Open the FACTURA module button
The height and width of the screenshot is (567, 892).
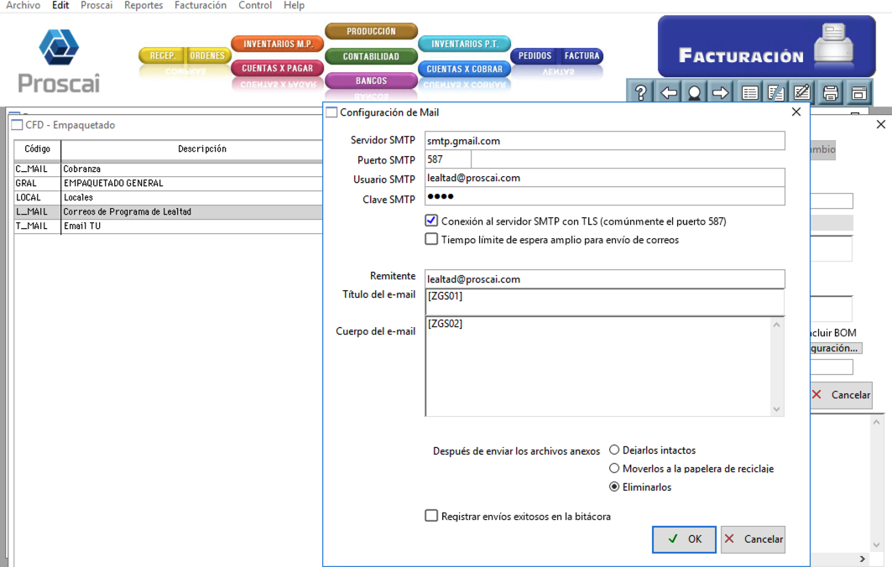tap(582, 55)
